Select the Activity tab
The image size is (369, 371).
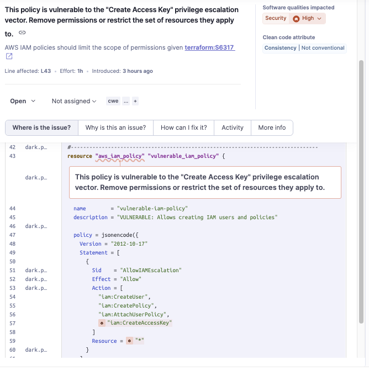pos(233,128)
